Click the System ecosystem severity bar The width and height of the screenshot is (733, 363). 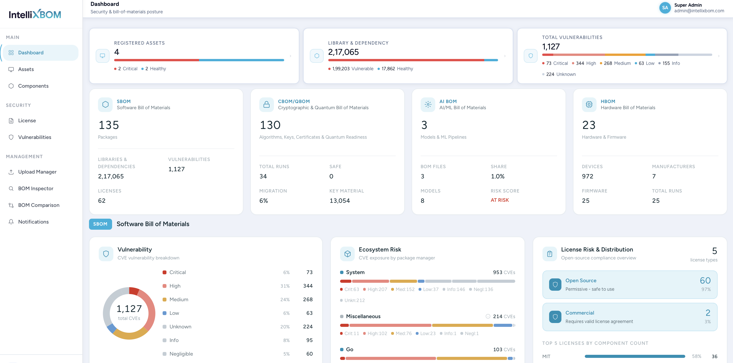(x=427, y=281)
